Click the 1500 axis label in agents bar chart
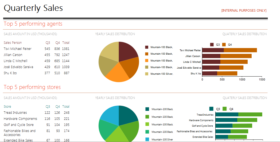Screen dimensions: 280x142 tap(262, 80)
